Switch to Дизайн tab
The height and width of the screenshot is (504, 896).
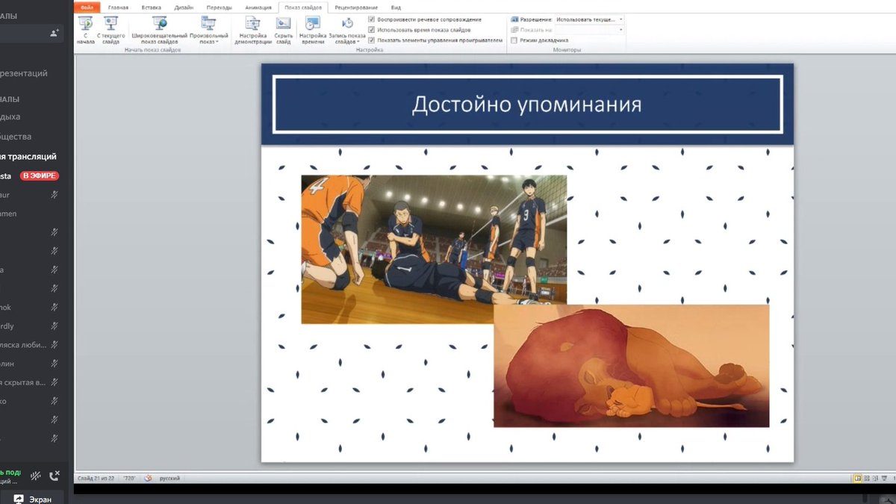point(184,7)
